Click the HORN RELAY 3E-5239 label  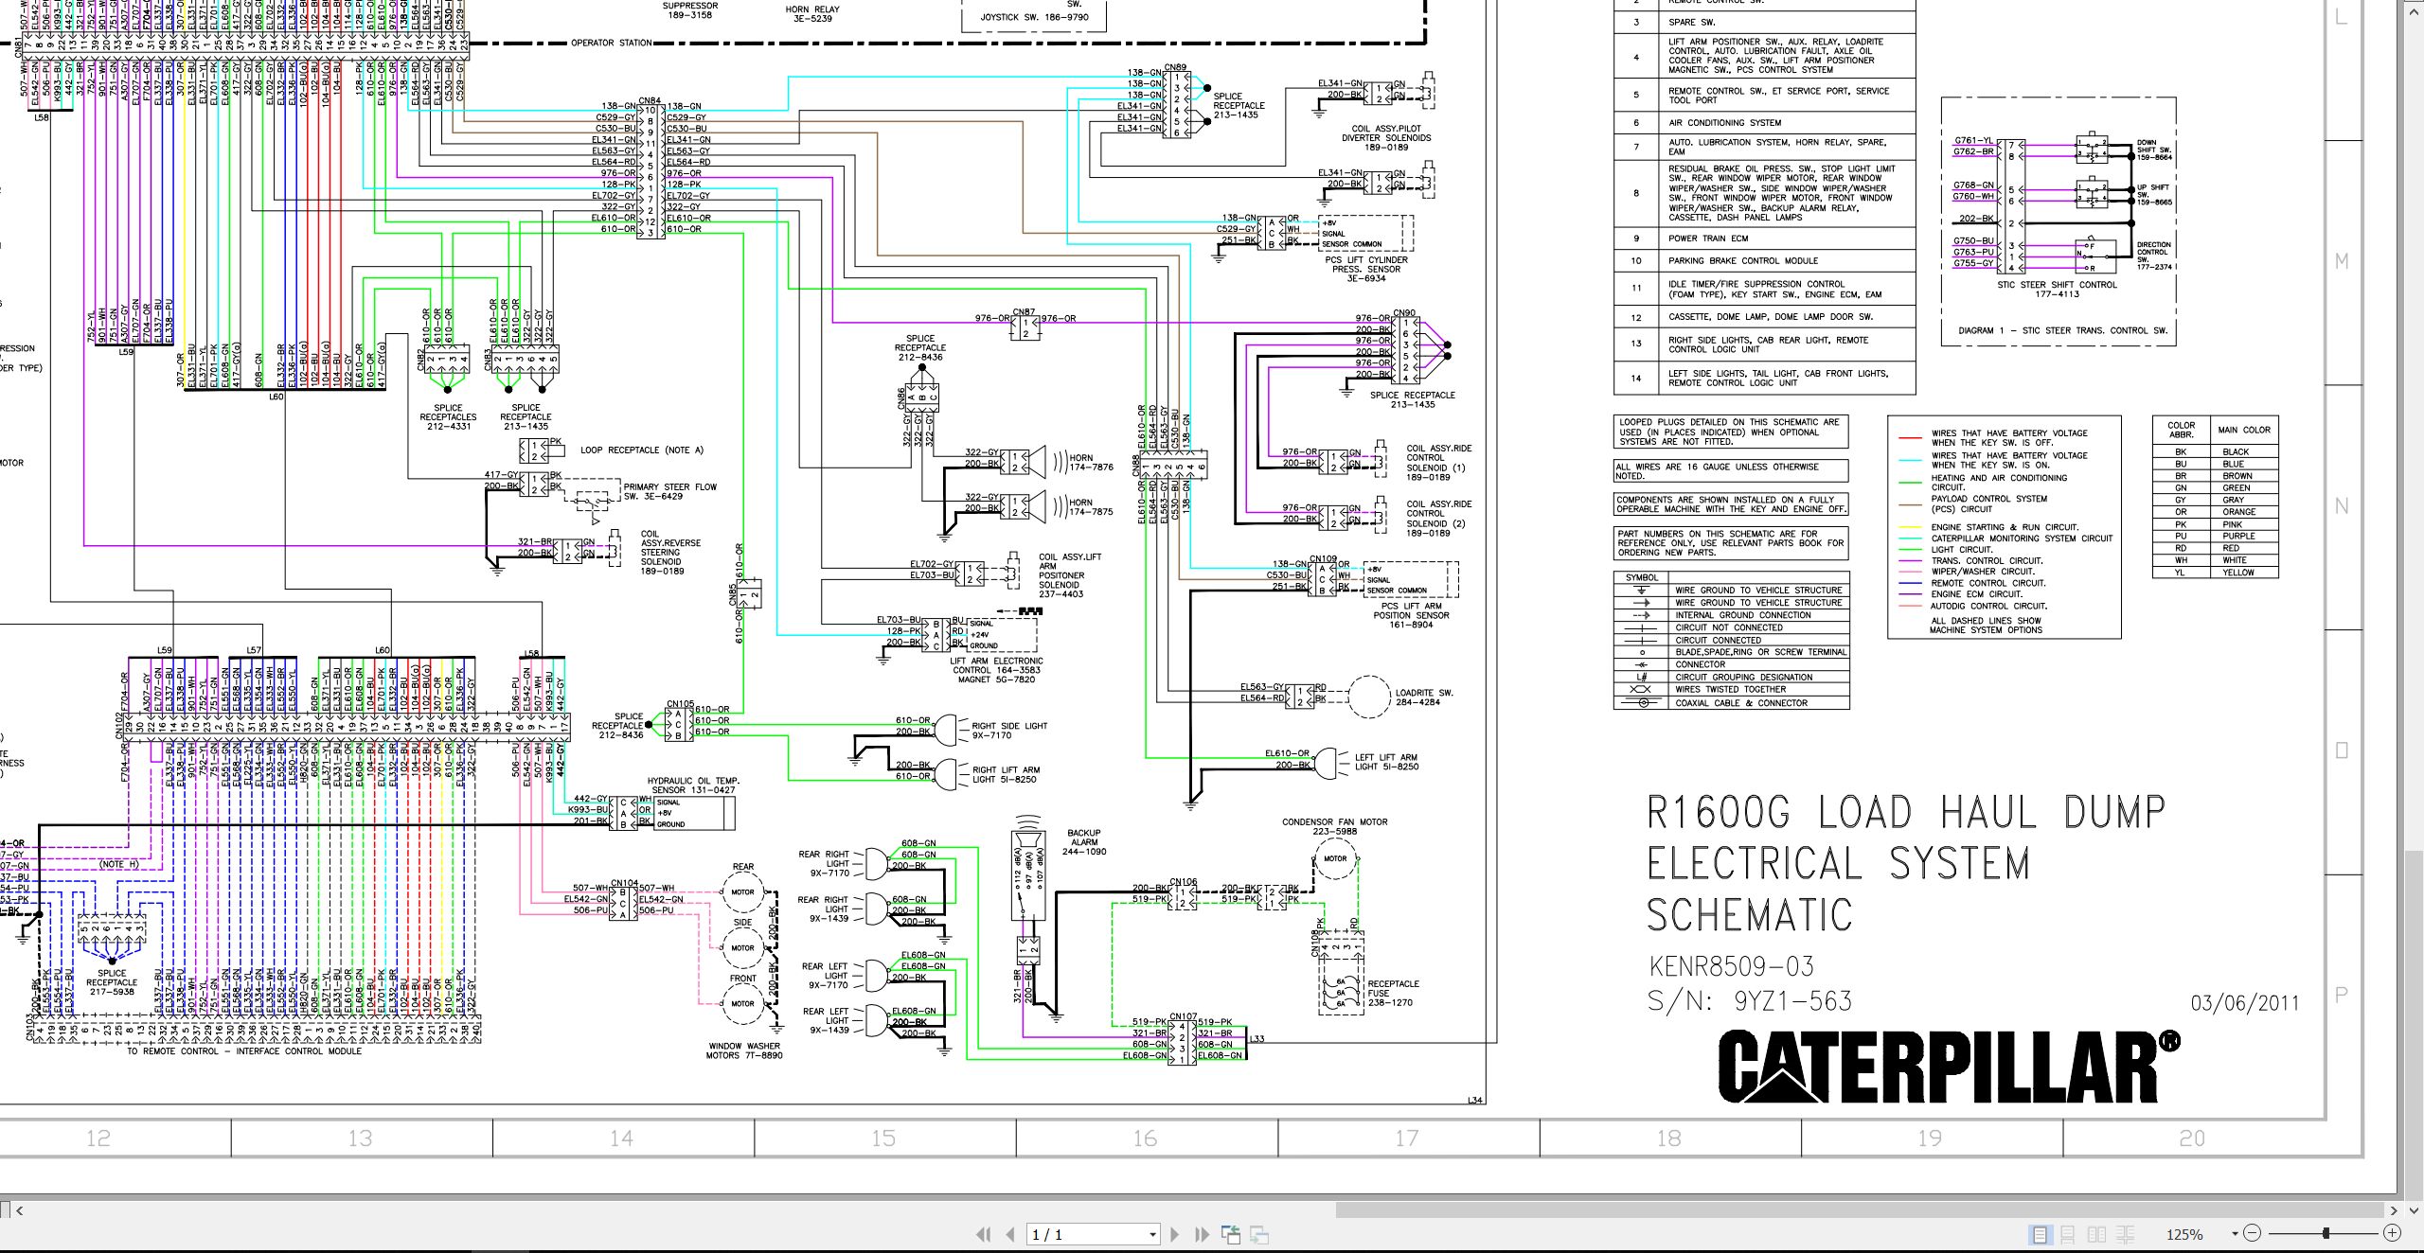pyautogui.click(x=811, y=14)
